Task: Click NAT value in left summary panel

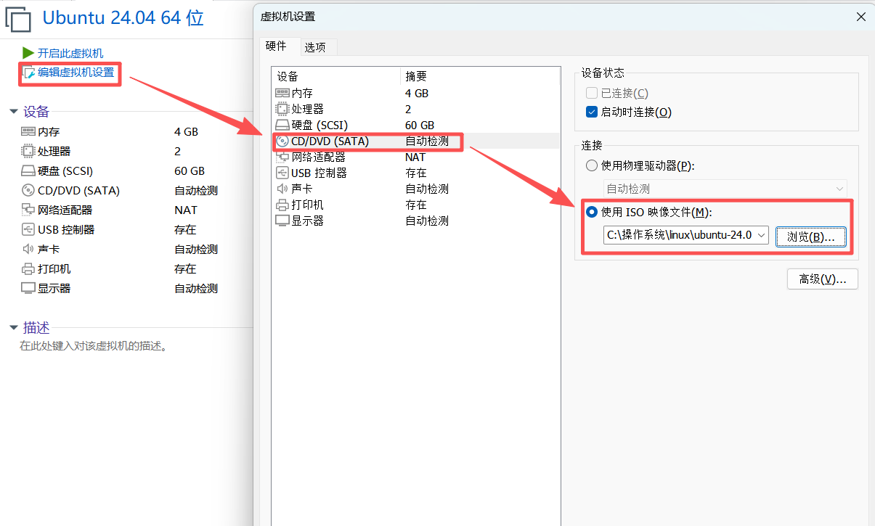Action: click(x=186, y=210)
